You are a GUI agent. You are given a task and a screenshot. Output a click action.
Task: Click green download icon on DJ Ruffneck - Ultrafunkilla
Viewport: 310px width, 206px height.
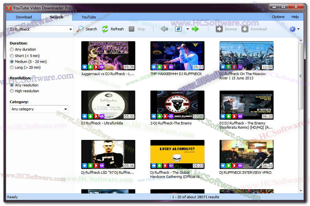(90, 116)
